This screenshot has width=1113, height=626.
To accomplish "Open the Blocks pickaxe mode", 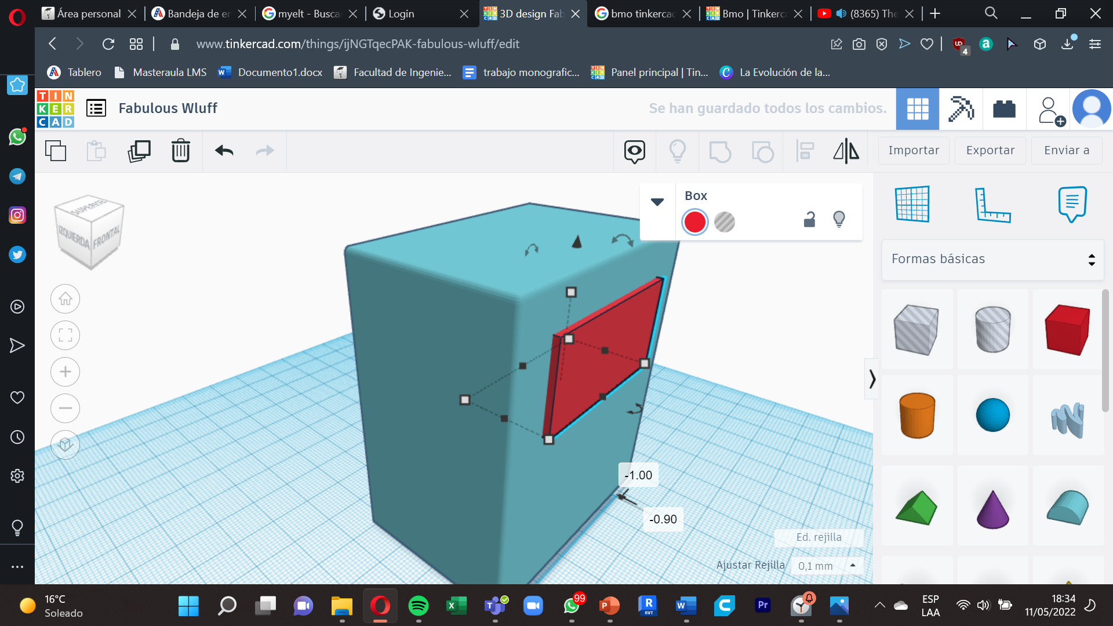I will [x=961, y=109].
